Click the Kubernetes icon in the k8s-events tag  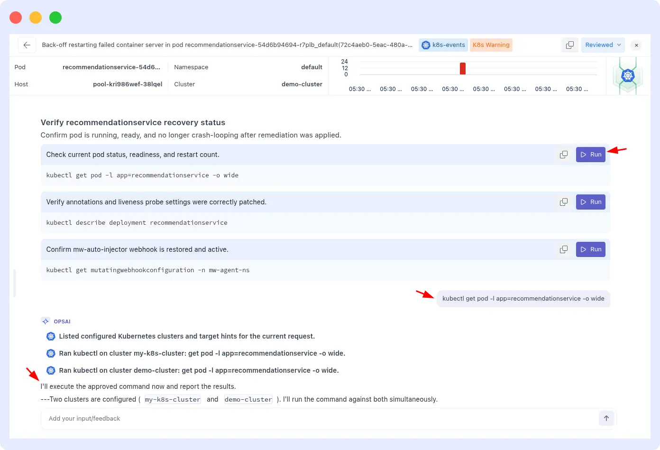(x=426, y=45)
